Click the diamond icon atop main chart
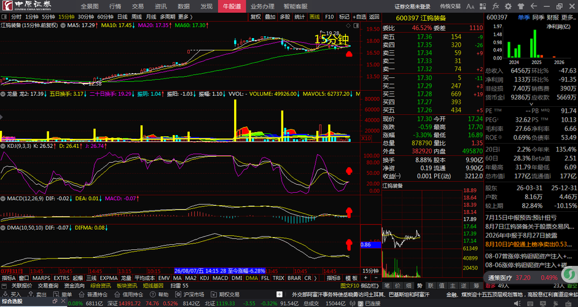 click(348, 25)
